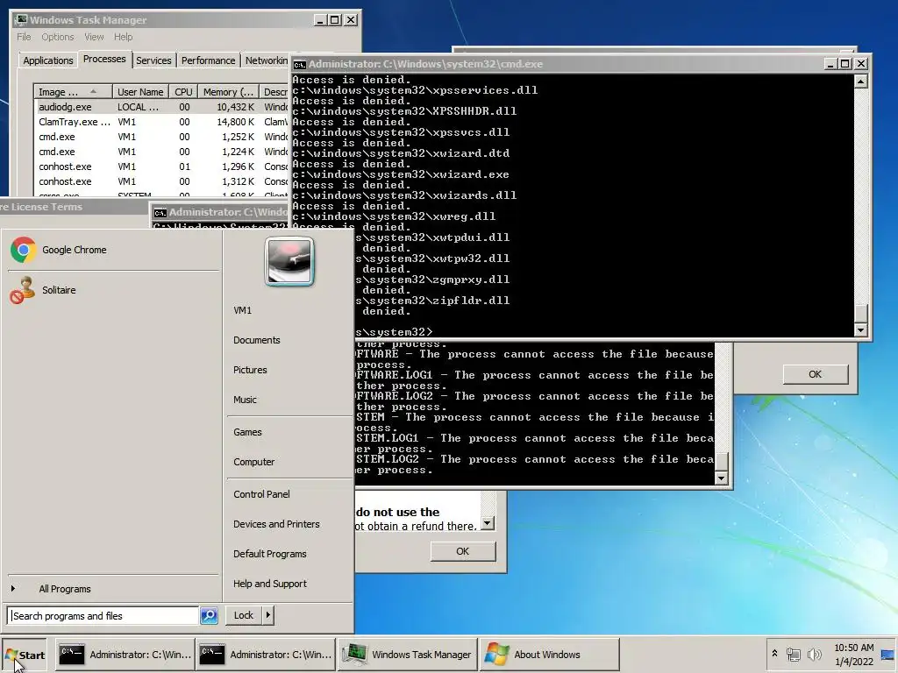Switch to Processes tab in Task Manager
Image resolution: width=898 pixels, height=673 pixels.
[x=104, y=59]
